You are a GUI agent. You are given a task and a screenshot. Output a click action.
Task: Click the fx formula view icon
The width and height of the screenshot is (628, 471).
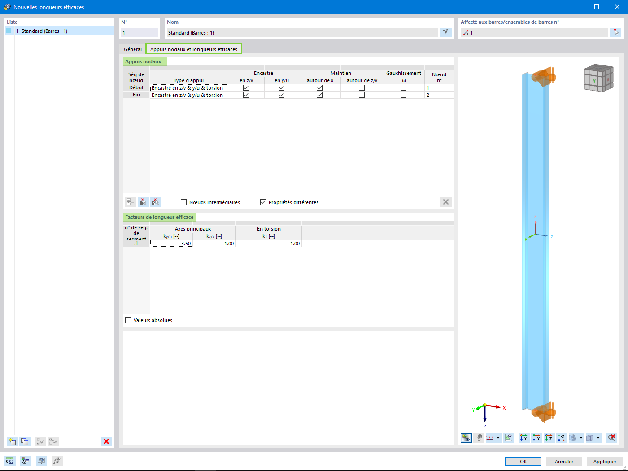57,461
